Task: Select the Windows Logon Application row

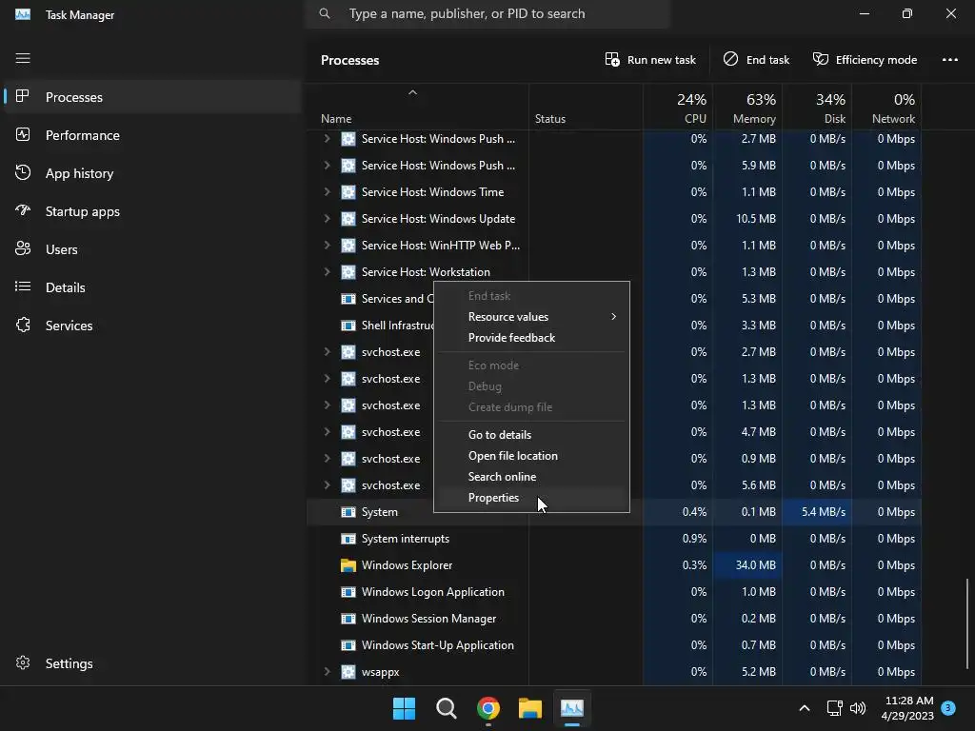Action: click(614, 592)
